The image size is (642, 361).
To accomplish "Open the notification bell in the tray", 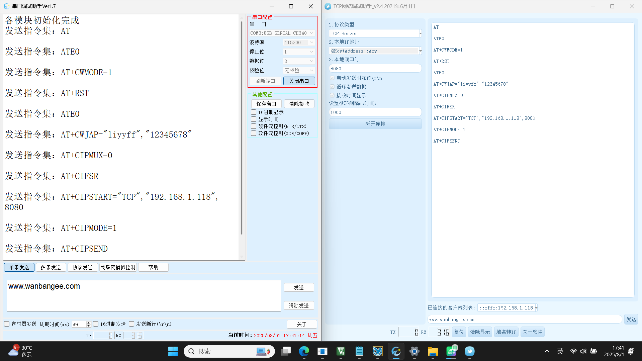I will [x=631, y=351].
